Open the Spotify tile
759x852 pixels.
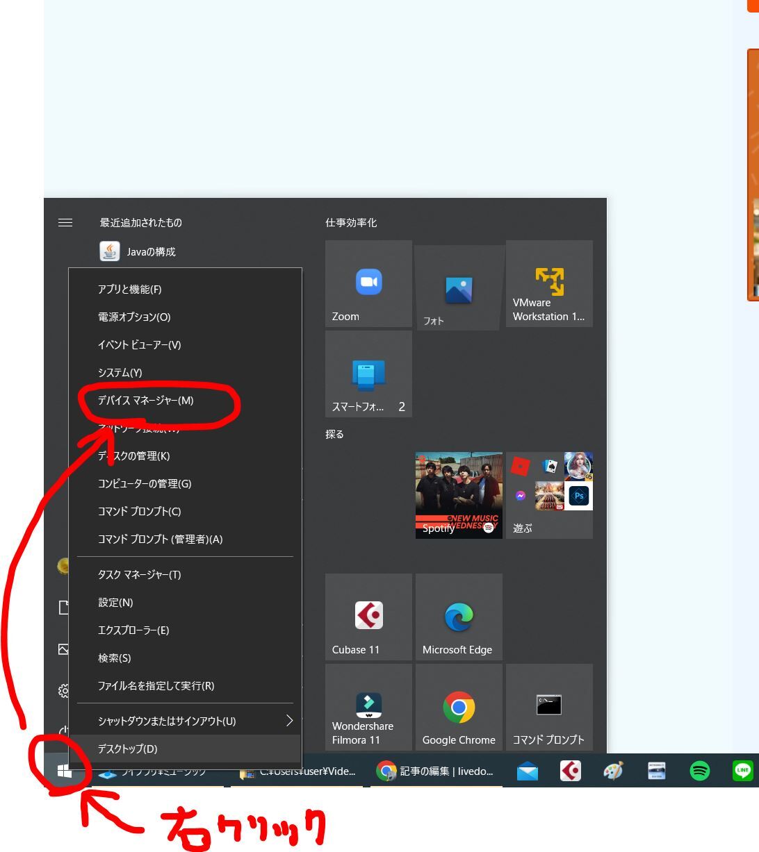(x=459, y=495)
